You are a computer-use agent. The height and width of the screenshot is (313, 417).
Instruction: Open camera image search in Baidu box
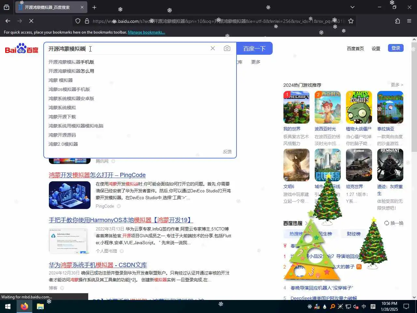point(227,48)
